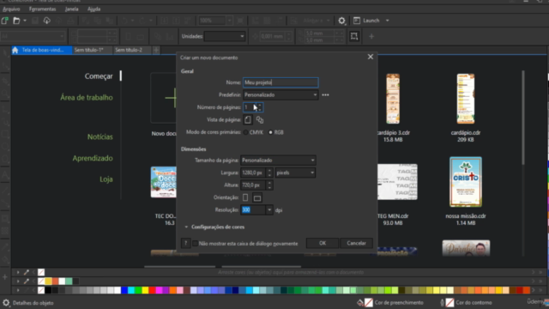Choose landscape orientation icon
The height and width of the screenshot is (309, 549).
pyautogui.click(x=257, y=198)
